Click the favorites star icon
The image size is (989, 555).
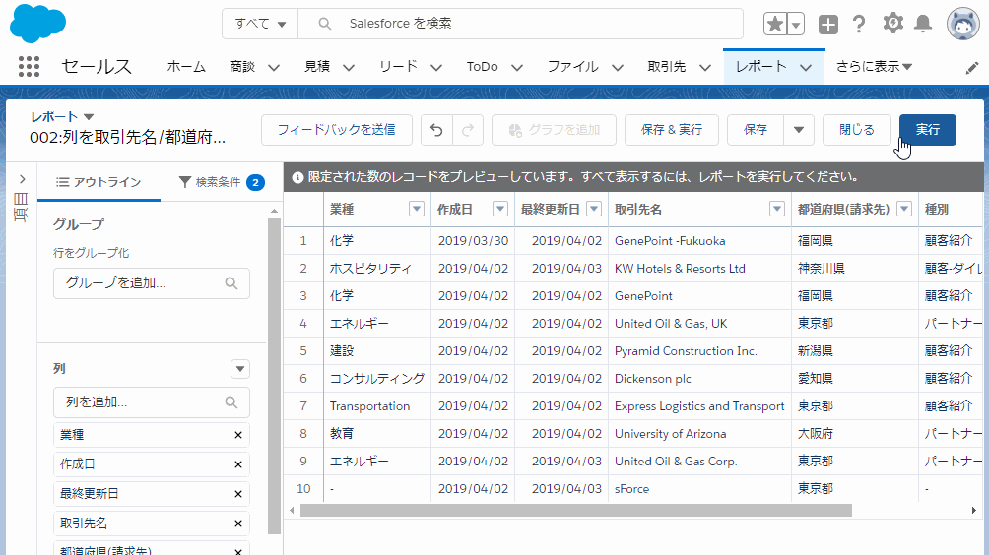[x=774, y=24]
